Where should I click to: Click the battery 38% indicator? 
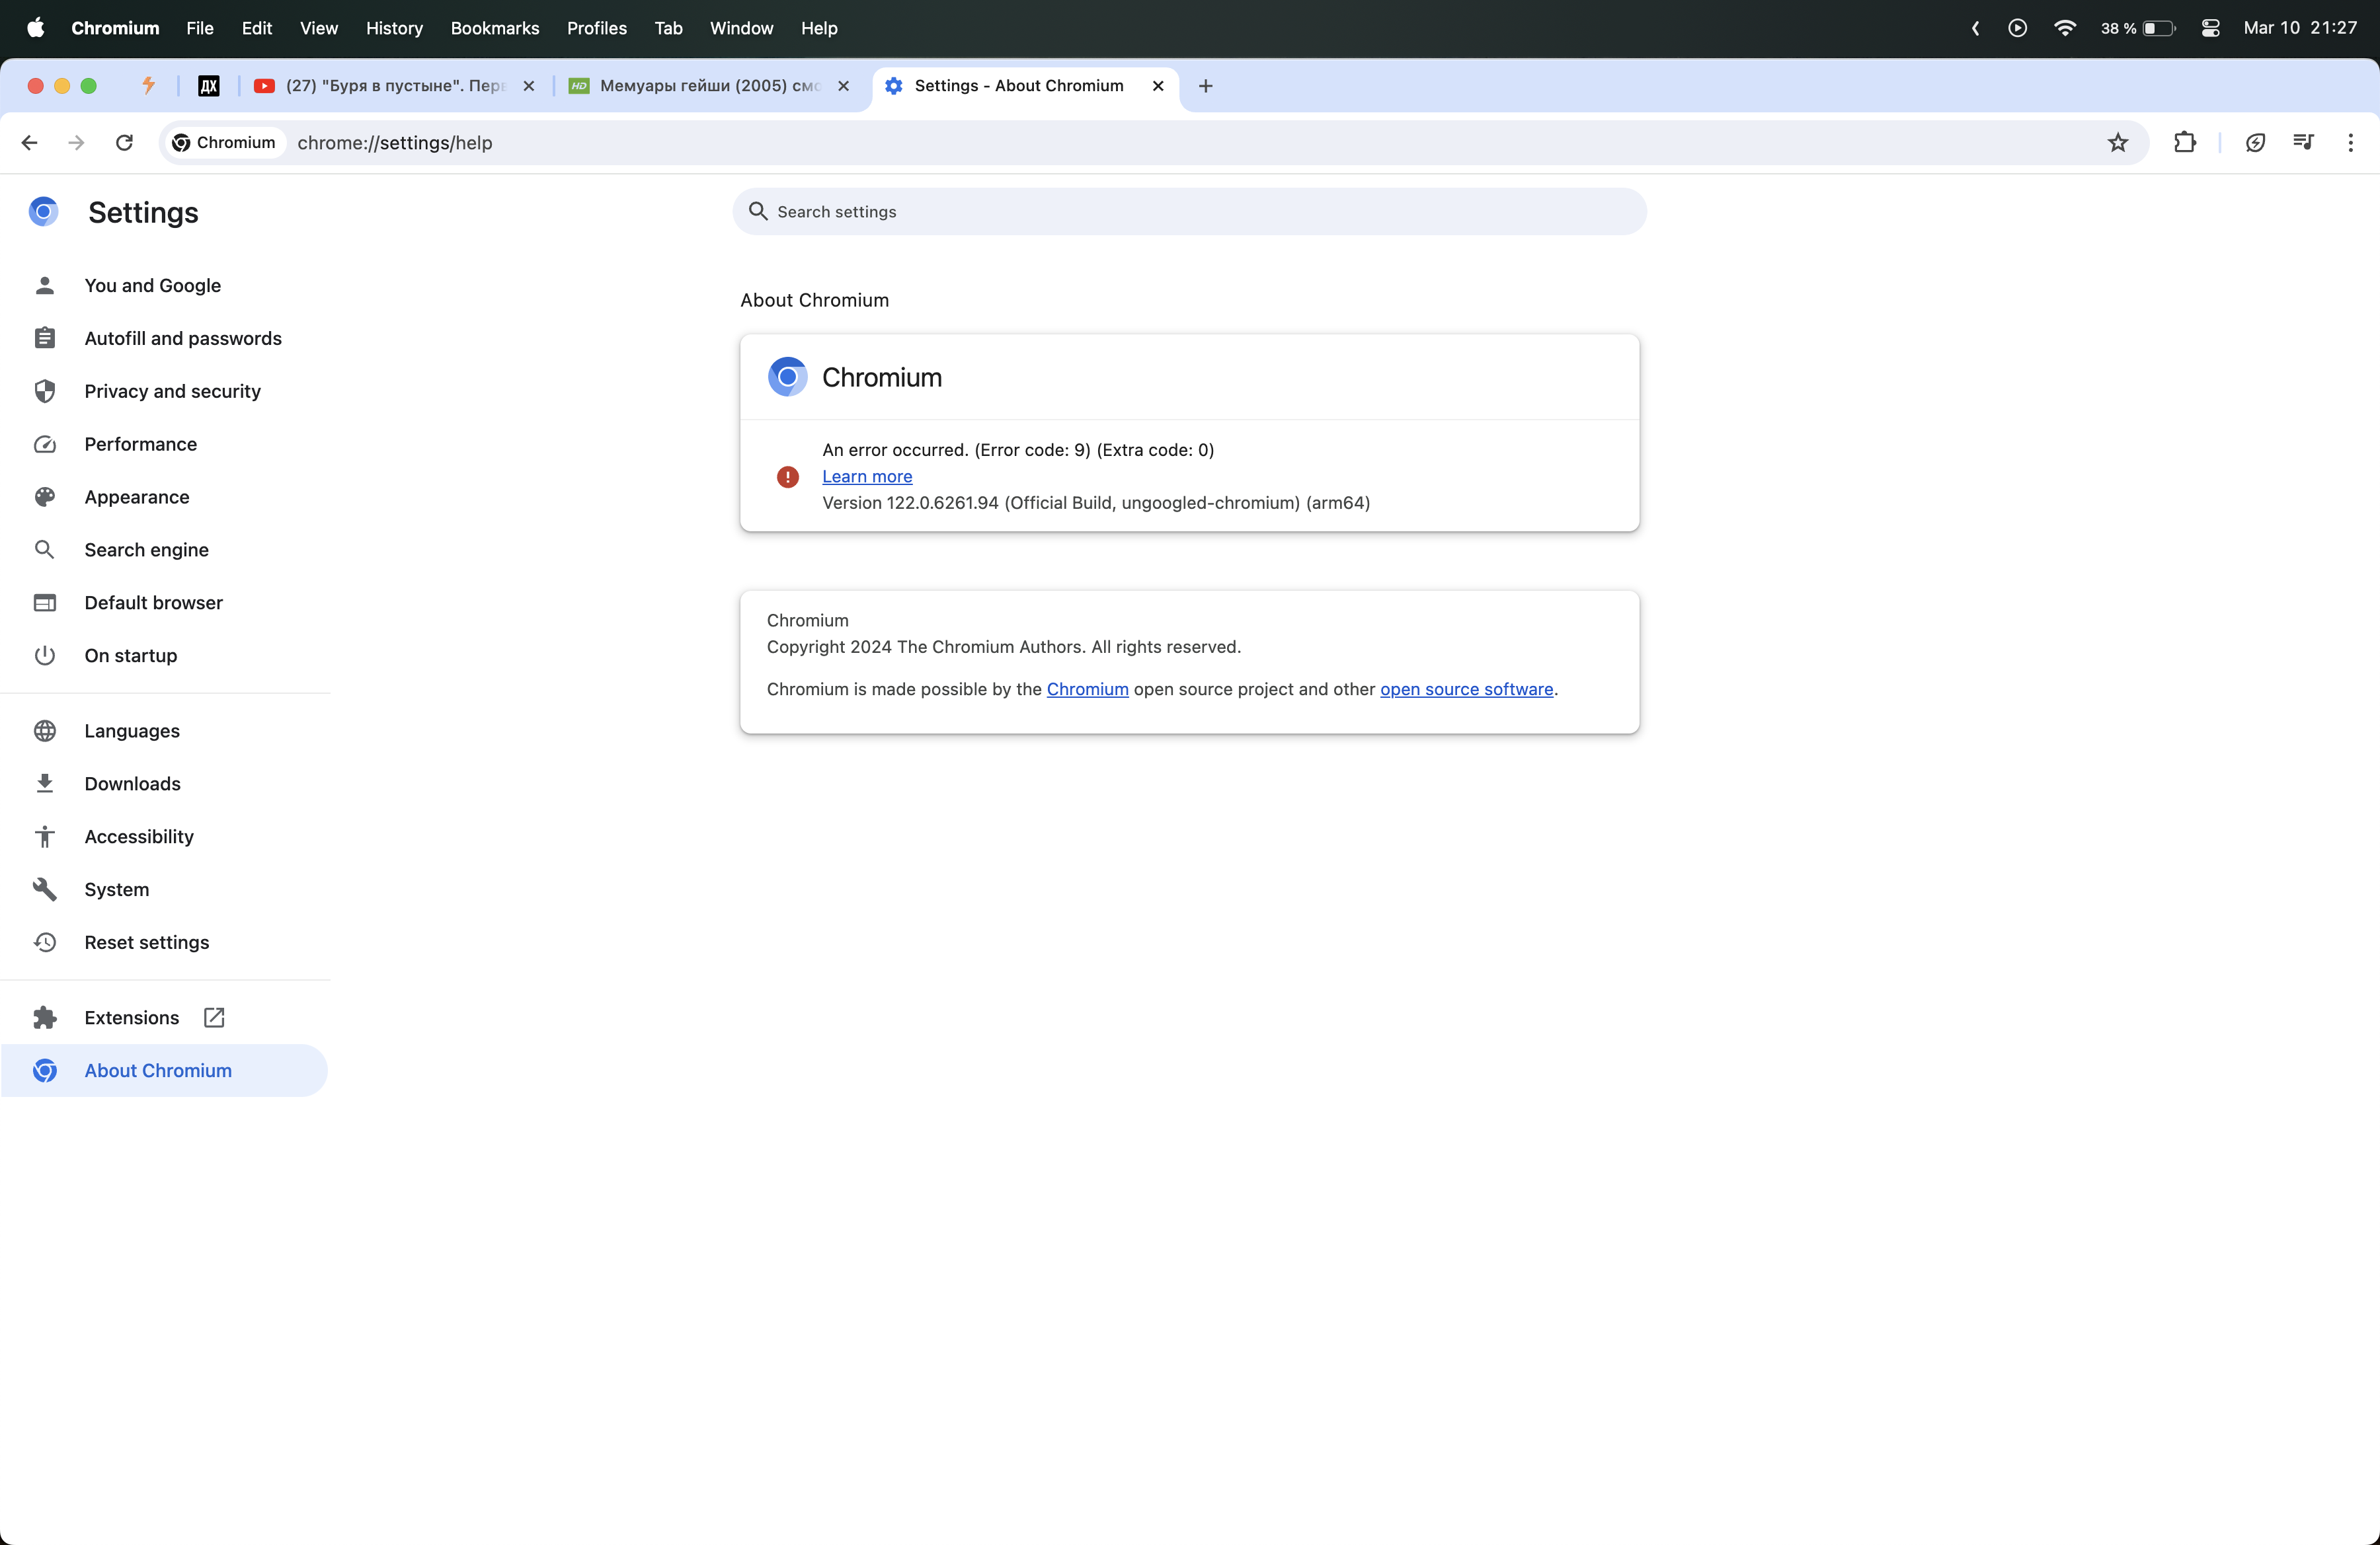[2138, 28]
